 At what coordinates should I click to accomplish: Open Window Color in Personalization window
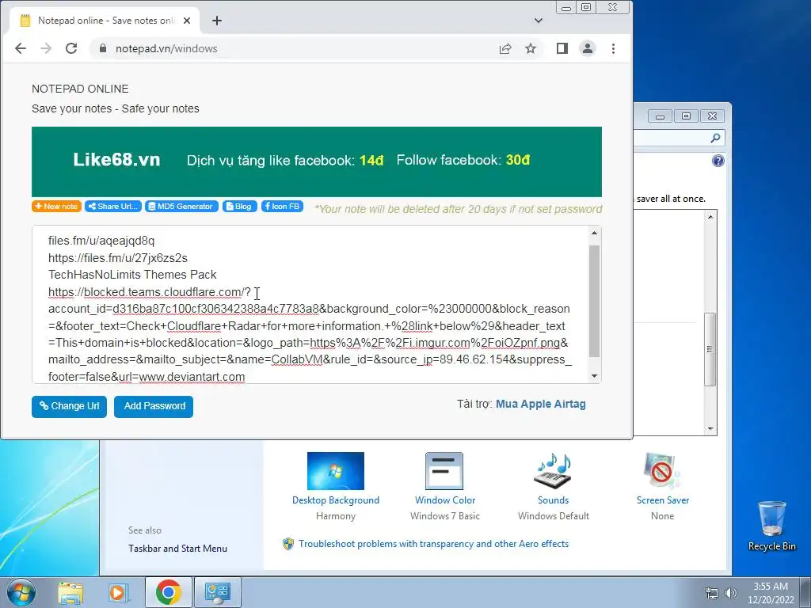pyautogui.click(x=445, y=486)
